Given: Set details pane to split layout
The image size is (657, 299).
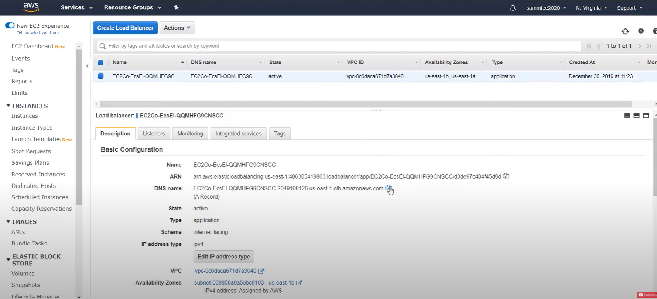Looking at the screenshot, I should coord(636,116).
